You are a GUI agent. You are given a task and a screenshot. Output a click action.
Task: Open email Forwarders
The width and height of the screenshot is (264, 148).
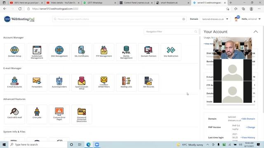[x=37, y=83]
